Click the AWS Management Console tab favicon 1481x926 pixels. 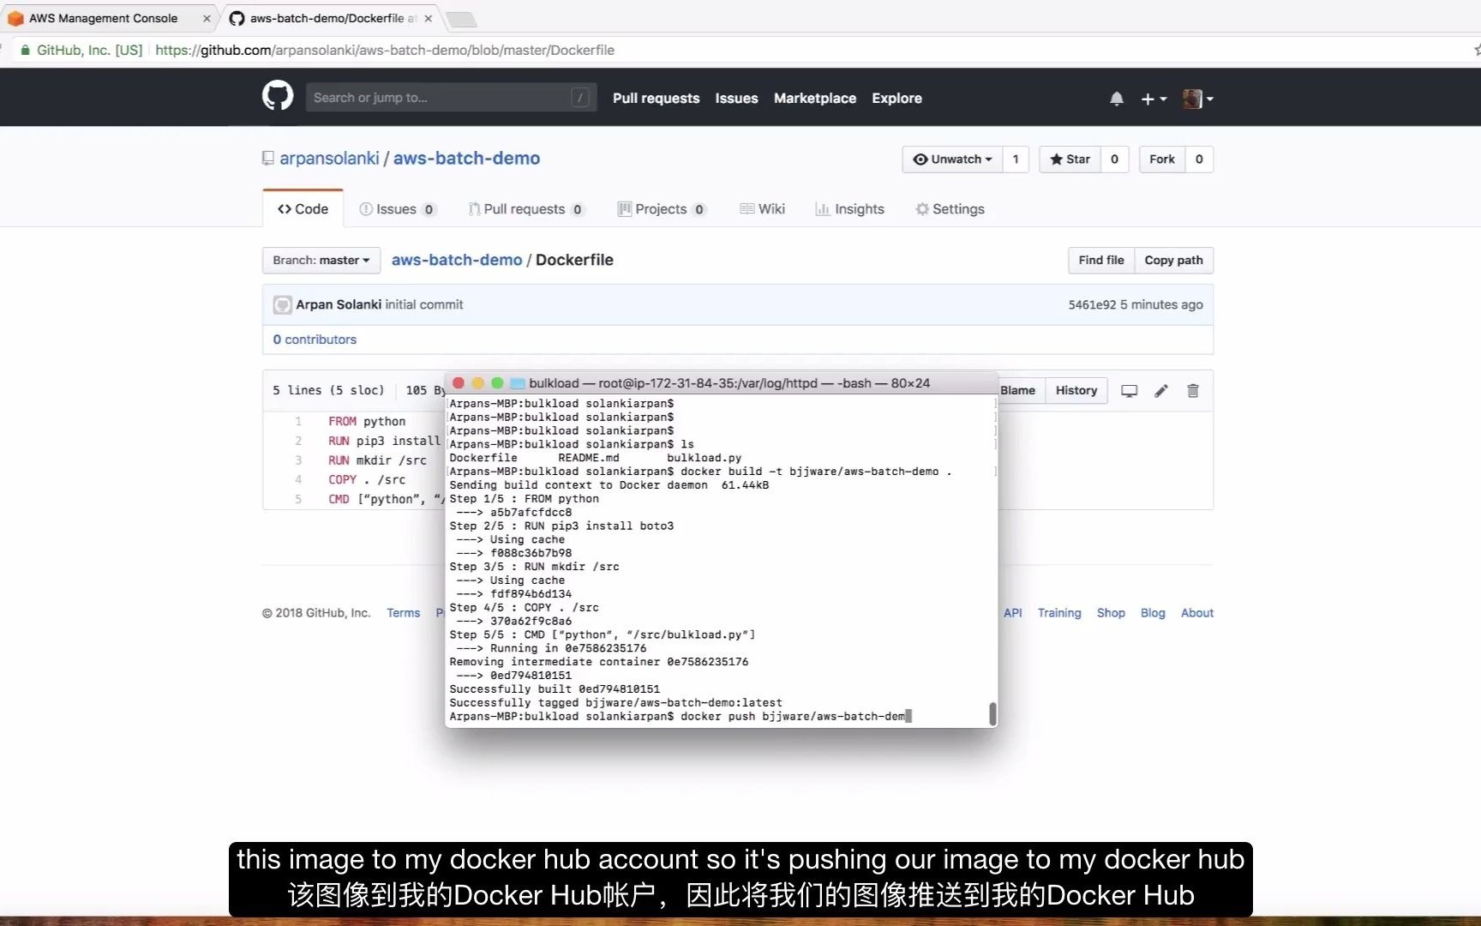pyautogui.click(x=15, y=18)
